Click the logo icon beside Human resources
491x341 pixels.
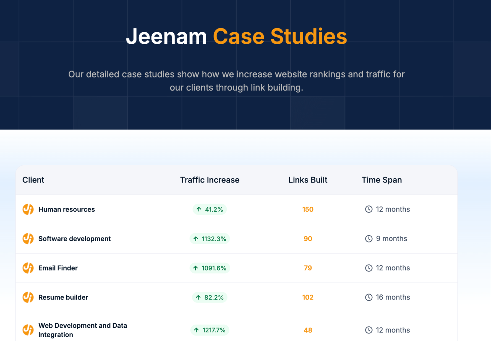point(28,209)
